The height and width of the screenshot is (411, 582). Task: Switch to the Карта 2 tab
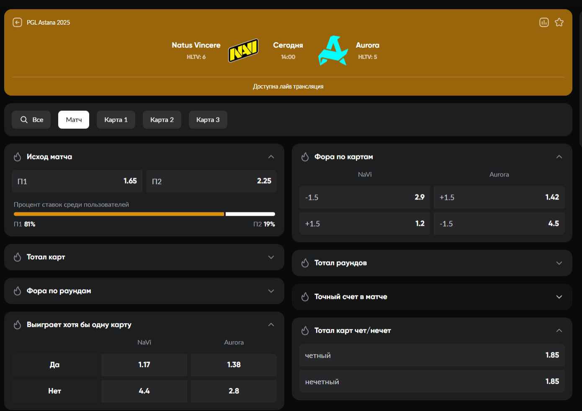coord(162,120)
